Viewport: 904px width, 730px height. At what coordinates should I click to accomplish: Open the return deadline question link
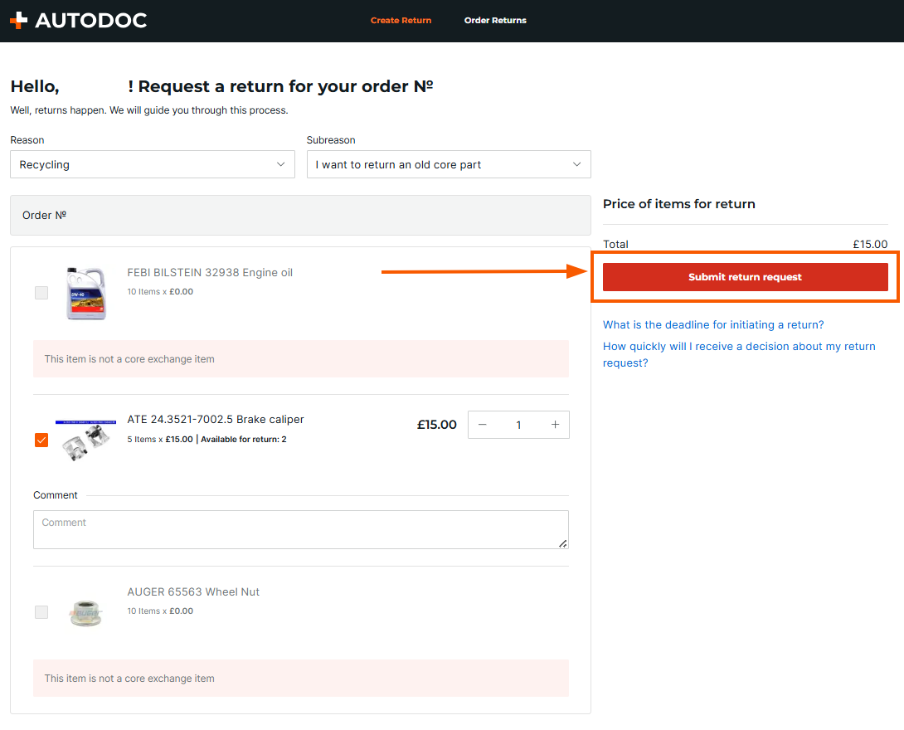tap(713, 324)
